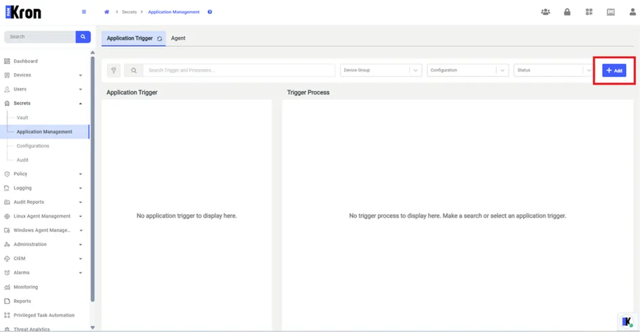Click the Alarms clock icon
Image resolution: width=640 pixels, height=332 pixels.
coord(7,272)
